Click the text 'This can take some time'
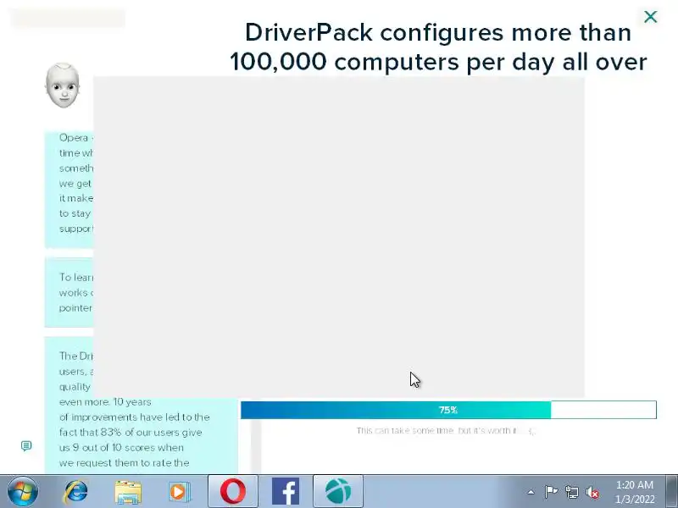Viewport: 678px width, 508px height. [405, 430]
